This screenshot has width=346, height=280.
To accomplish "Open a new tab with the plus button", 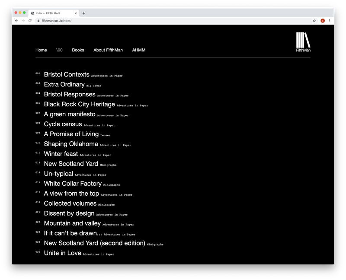I will click(x=83, y=13).
